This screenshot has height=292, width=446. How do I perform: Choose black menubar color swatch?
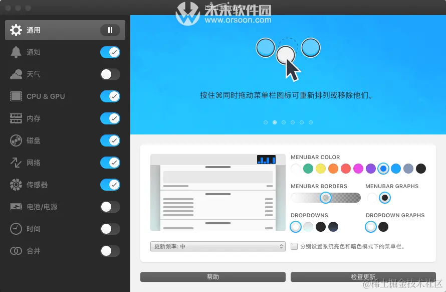coord(420,169)
